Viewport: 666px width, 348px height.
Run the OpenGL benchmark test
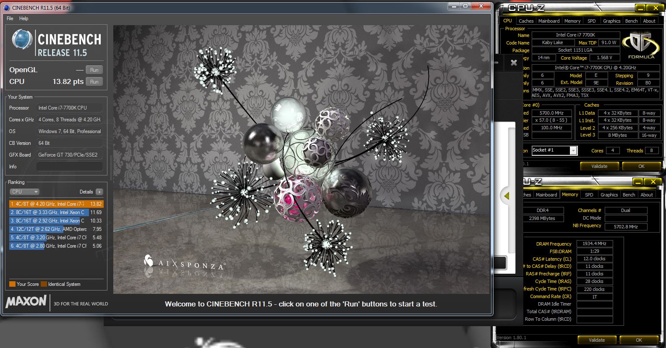(x=94, y=70)
